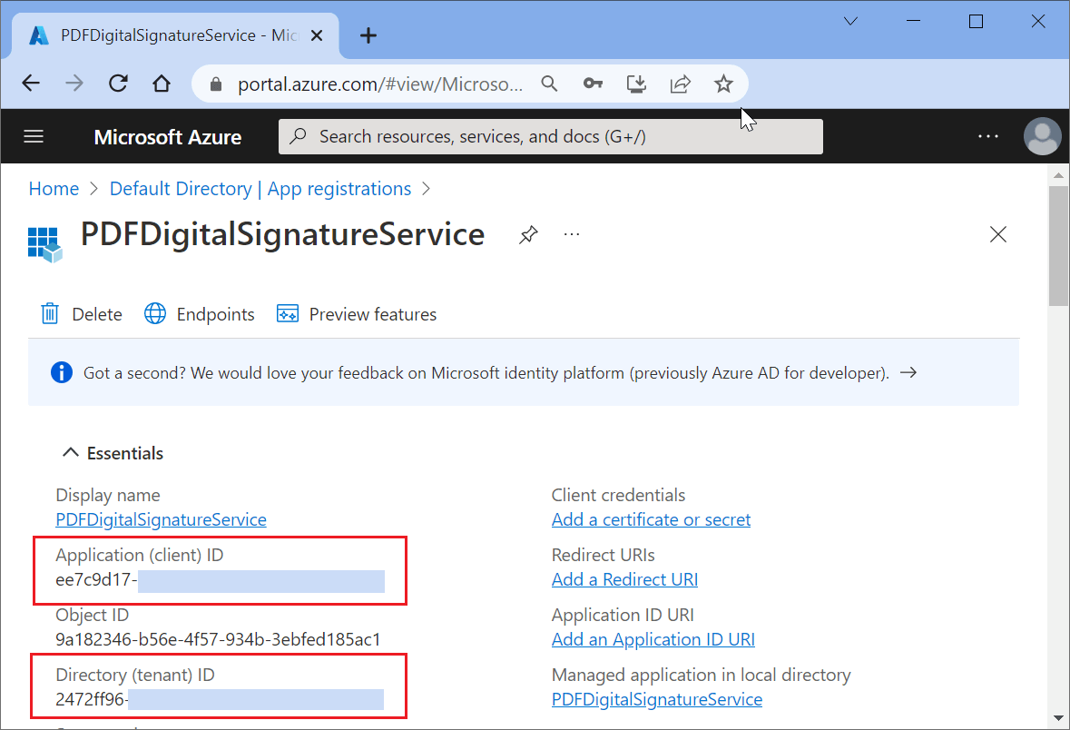Open more options ellipsis beside app title
The height and width of the screenshot is (730, 1070).
point(571,234)
